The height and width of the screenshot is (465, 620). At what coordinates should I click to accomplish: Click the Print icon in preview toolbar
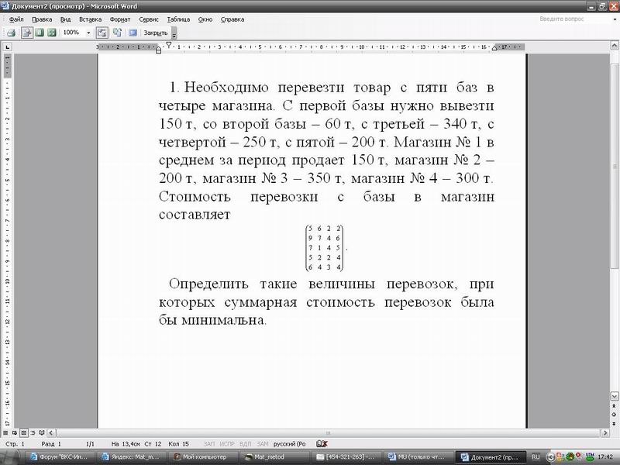tap(12, 33)
